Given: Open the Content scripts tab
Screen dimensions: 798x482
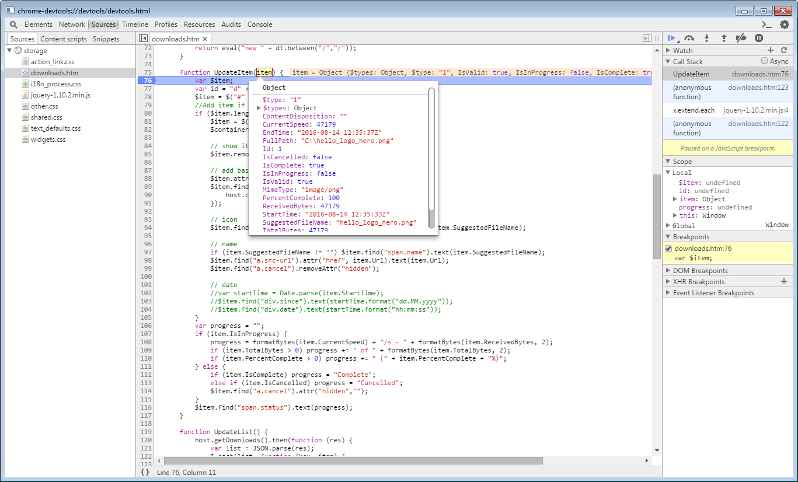Looking at the screenshot, I should tap(64, 39).
